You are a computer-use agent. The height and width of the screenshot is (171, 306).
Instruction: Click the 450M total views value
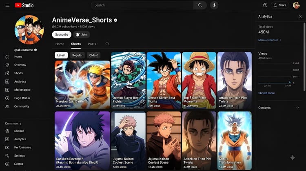[264, 32]
